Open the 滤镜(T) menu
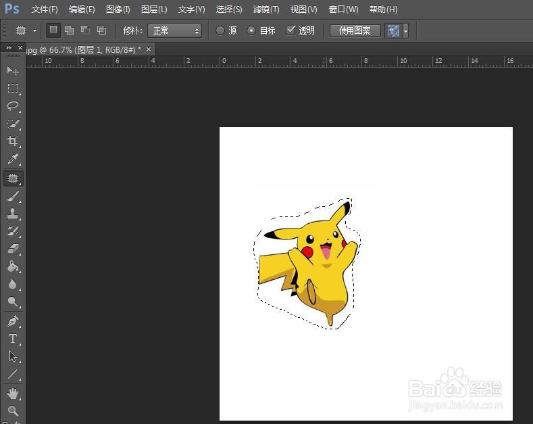Viewport: 533px width, 424px height. [265, 9]
